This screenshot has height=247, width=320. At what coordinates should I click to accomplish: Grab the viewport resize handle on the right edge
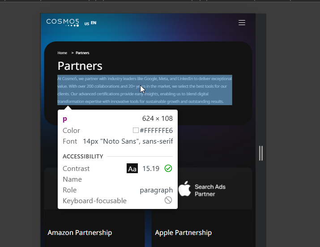[x=261, y=153]
